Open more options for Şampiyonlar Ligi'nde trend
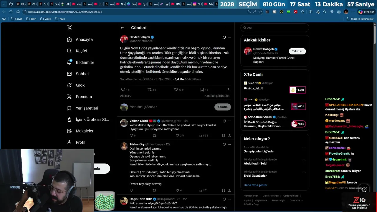 304,148
